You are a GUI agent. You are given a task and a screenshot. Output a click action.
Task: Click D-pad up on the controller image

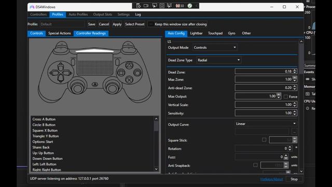pos(61,66)
